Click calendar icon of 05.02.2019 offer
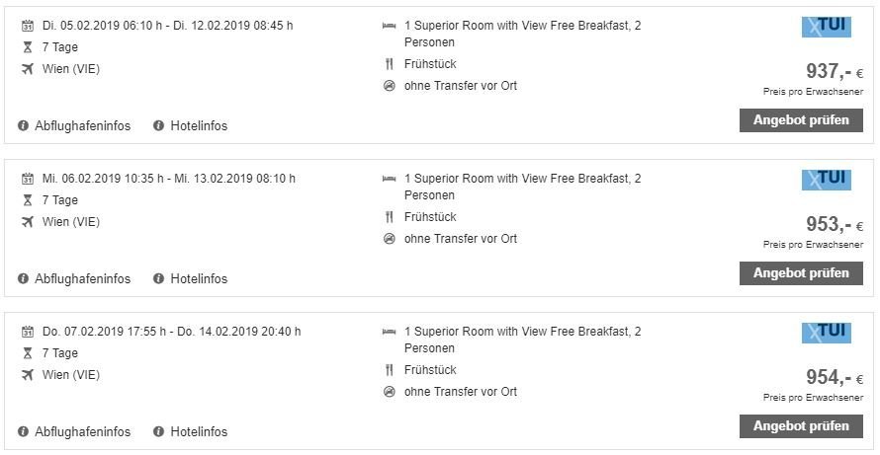 [27, 26]
